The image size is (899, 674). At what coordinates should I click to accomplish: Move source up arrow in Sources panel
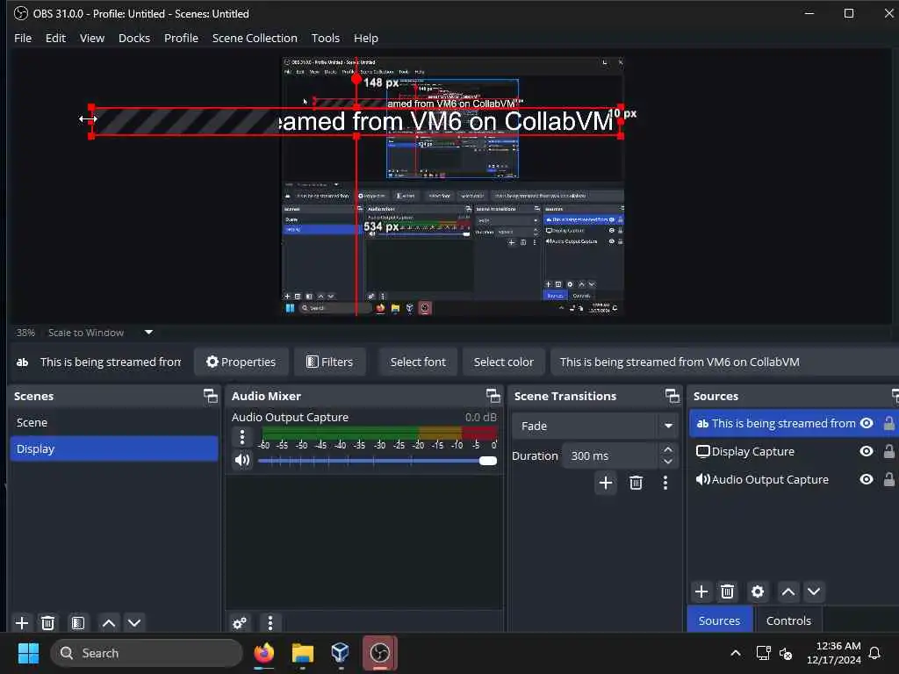tap(788, 592)
